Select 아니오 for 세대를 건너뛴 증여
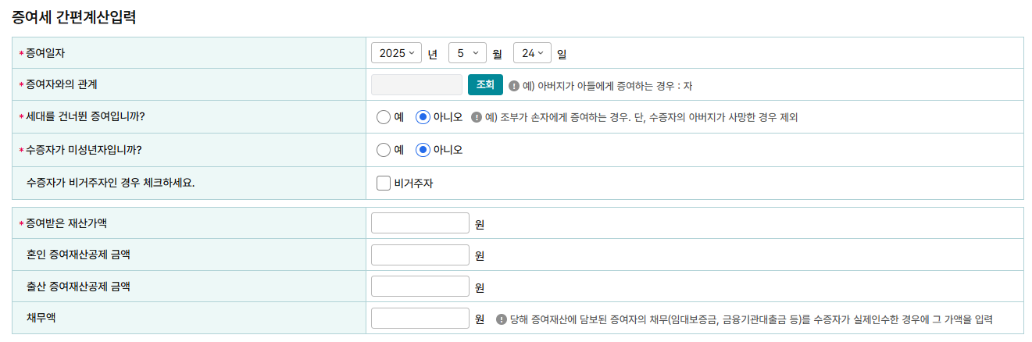1032x342 pixels. pos(423,117)
